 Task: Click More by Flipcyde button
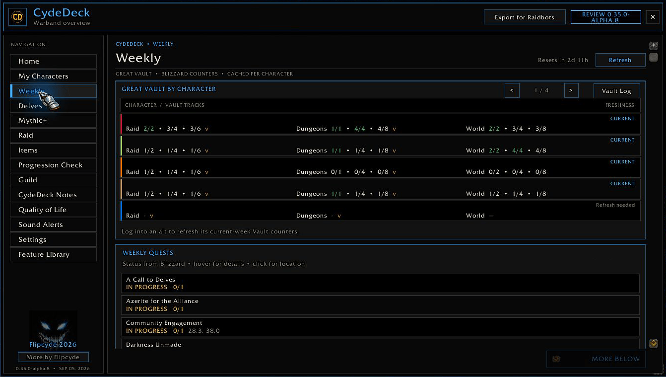coord(53,357)
